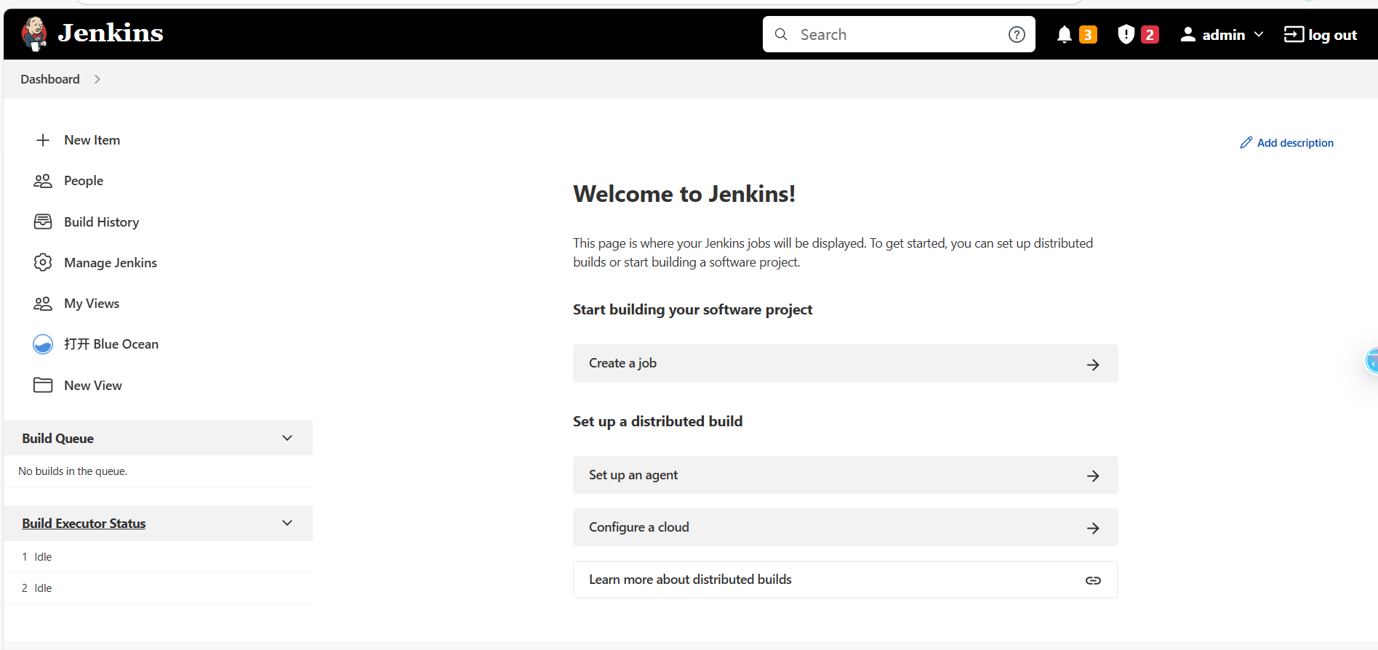1378x650 pixels.
Task: Open People page from sidebar
Action: pyautogui.click(x=84, y=181)
